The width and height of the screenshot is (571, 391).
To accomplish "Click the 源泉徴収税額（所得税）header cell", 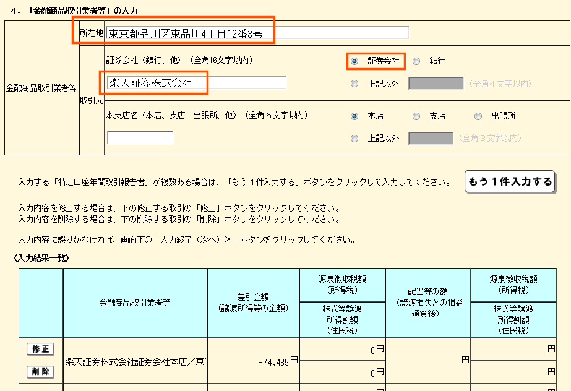I will point(341,285).
